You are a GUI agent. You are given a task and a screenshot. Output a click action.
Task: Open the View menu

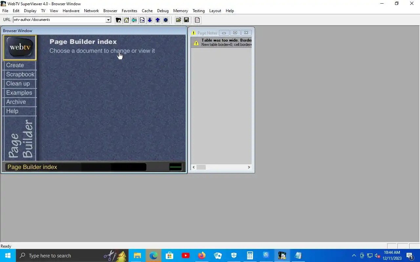click(54, 11)
